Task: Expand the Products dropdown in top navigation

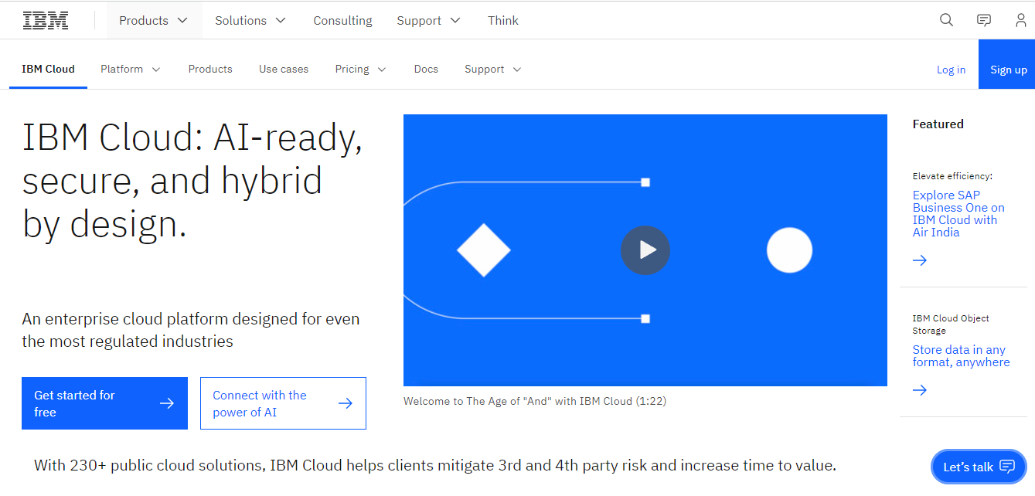Action: [x=153, y=21]
